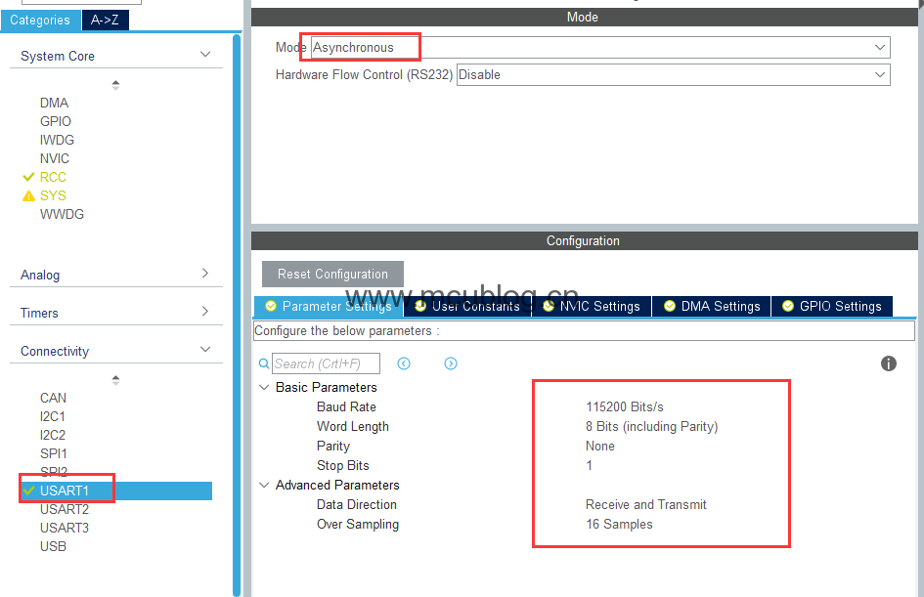This screenshot has width=924, height=597.
Task: Click Word Length value 8 Bits
Action: pyautogui.click(x=652, y=426)
